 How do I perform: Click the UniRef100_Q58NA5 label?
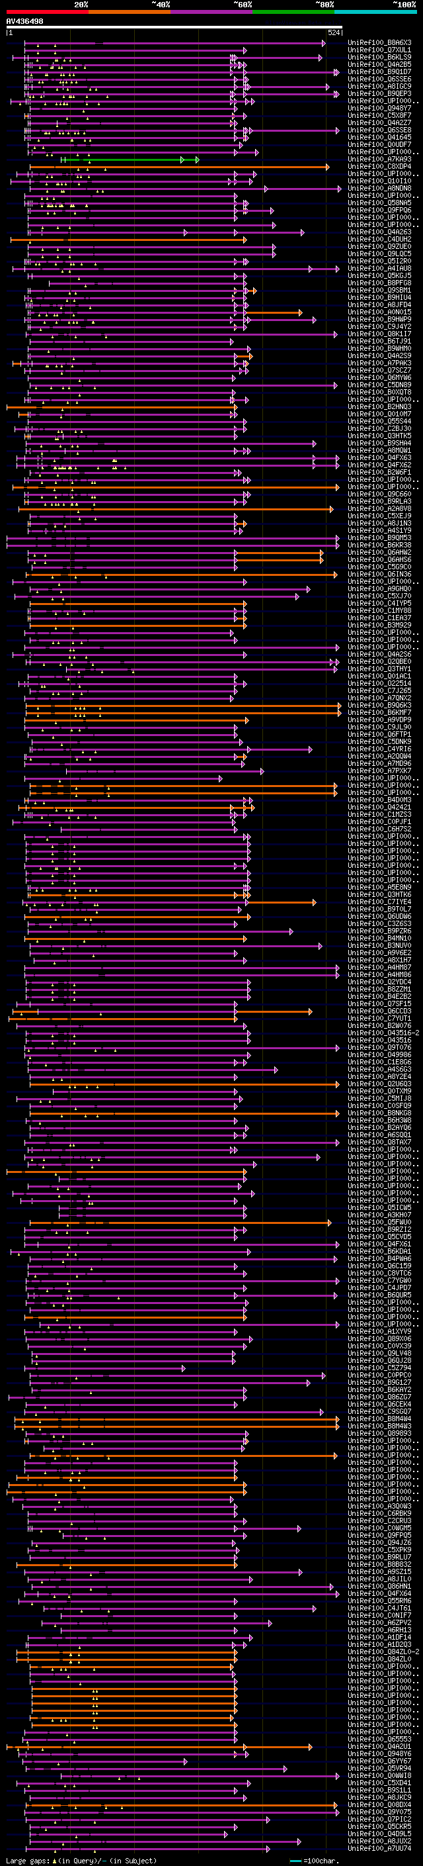(379, 203)
